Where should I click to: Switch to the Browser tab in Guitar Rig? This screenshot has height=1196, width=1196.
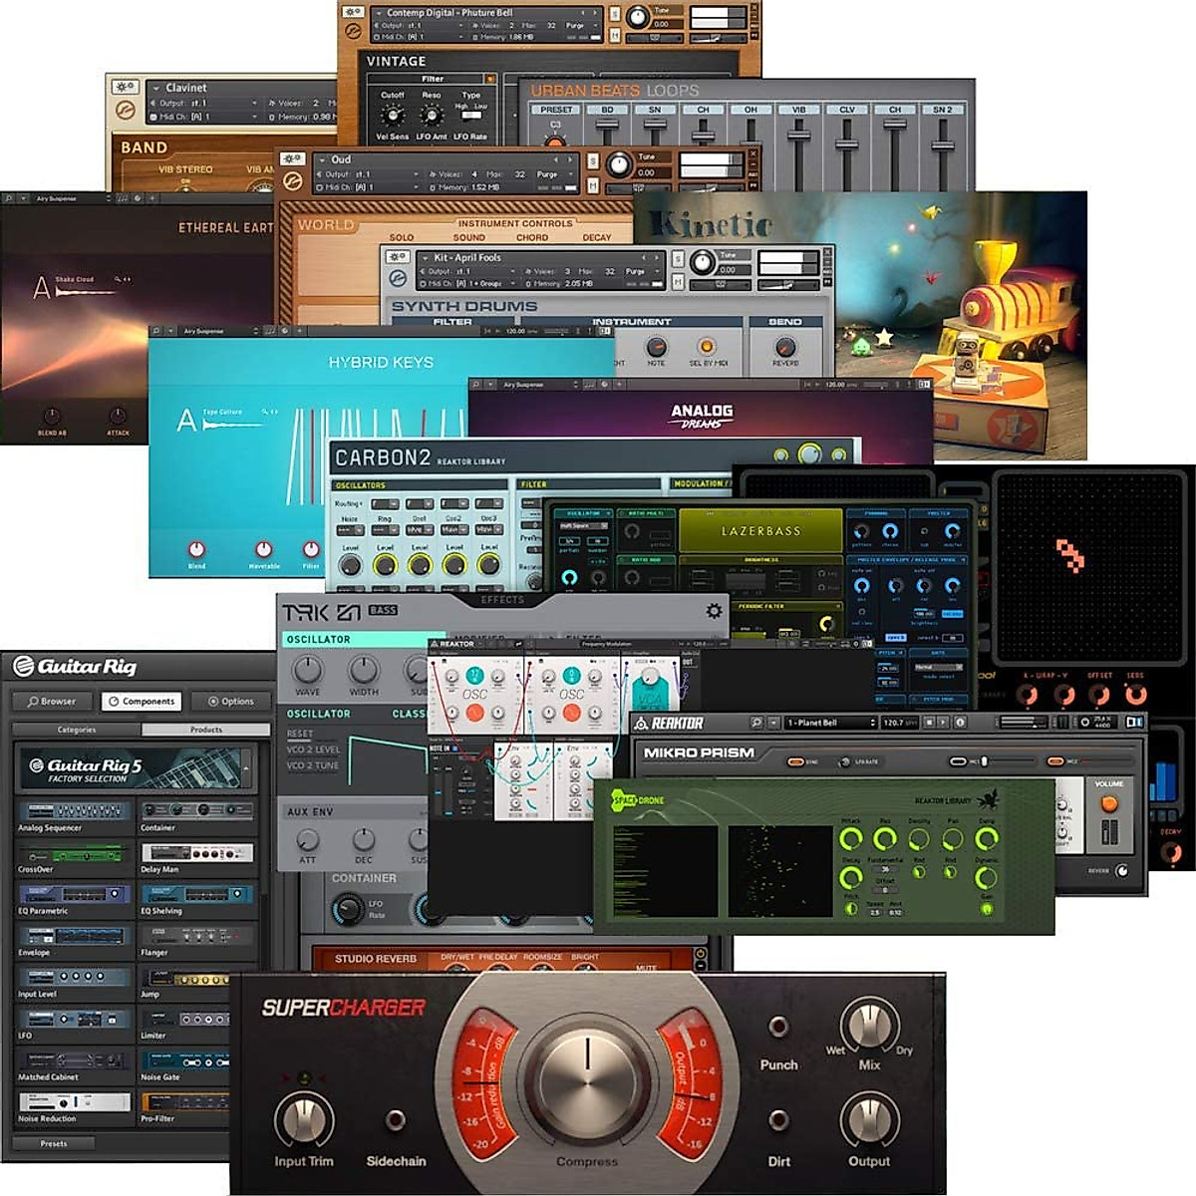(52, 701)
